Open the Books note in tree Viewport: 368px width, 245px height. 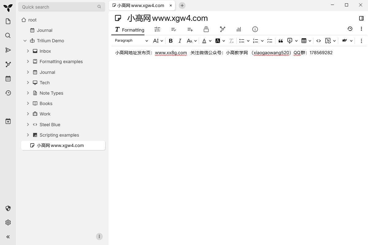[46, 104]
